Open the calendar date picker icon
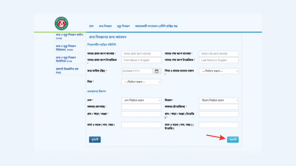 tap(156, 71)
